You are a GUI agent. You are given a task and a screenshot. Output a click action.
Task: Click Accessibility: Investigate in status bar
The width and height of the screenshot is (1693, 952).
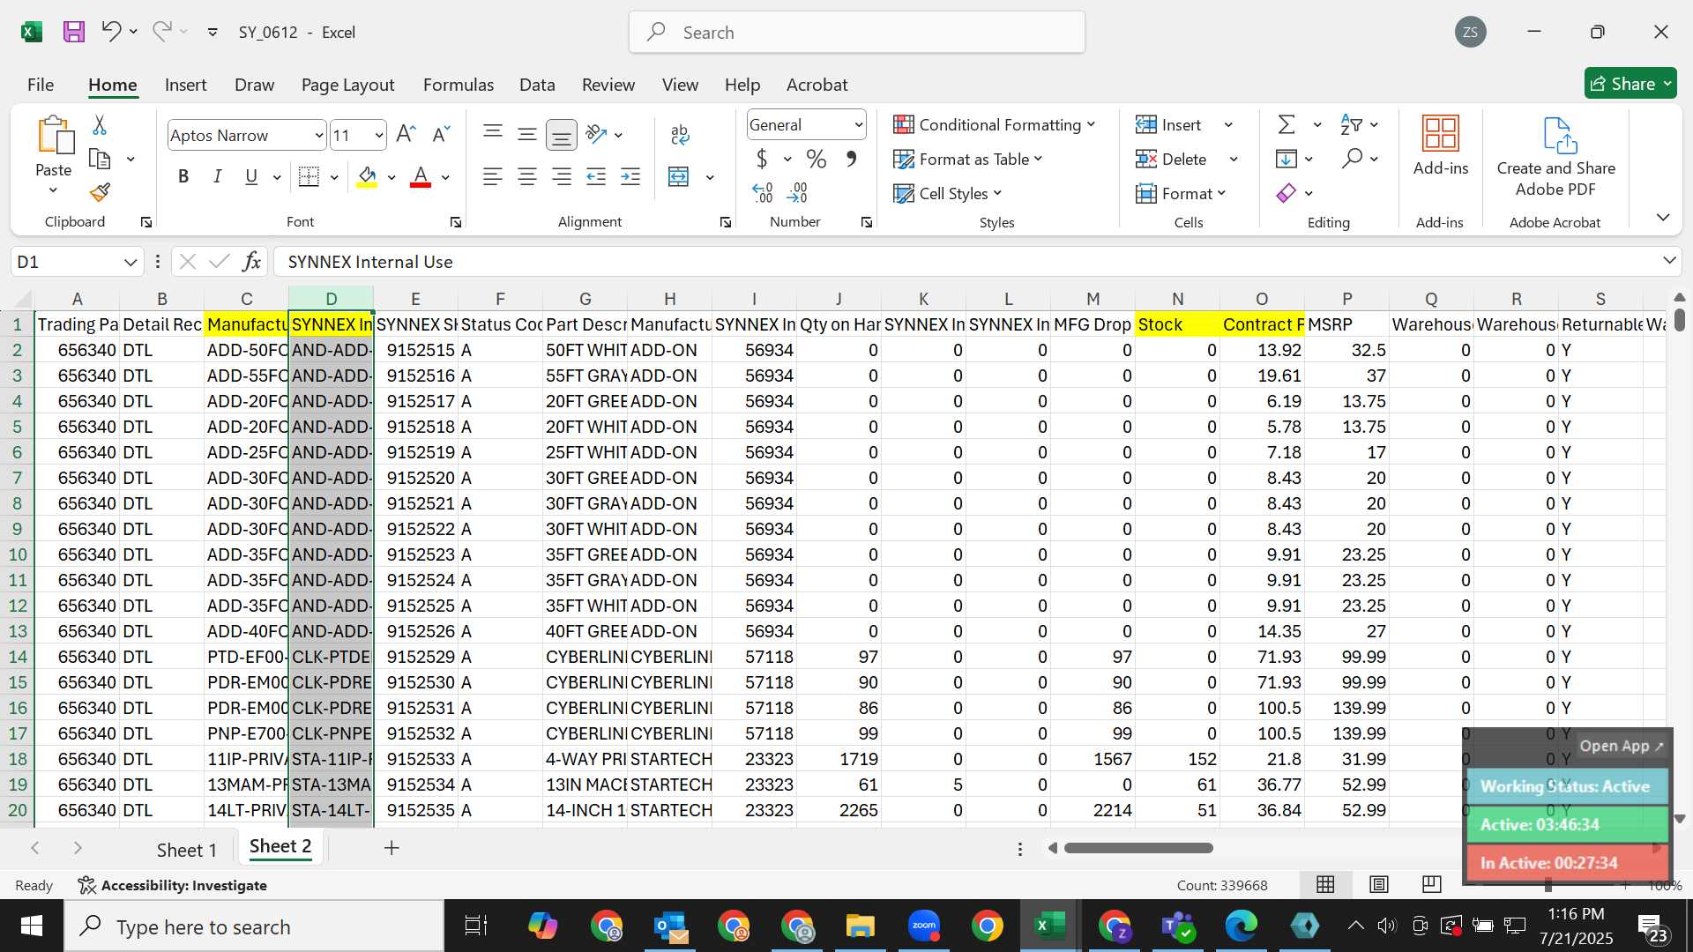point(173,885)
